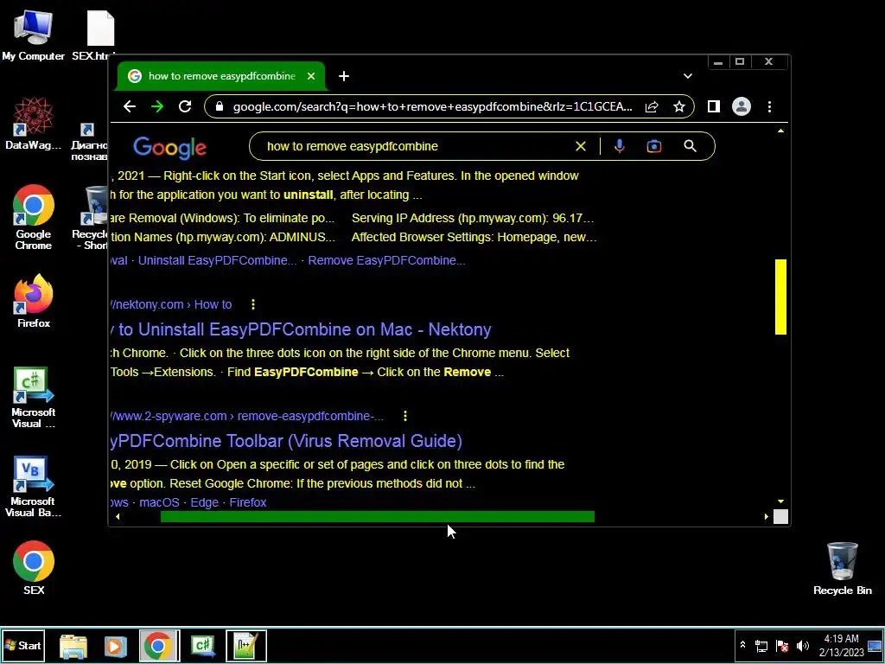The image size is (885, 664).
Task: Select the Recycle Bin on desktop right
Action: pos(842,569)
